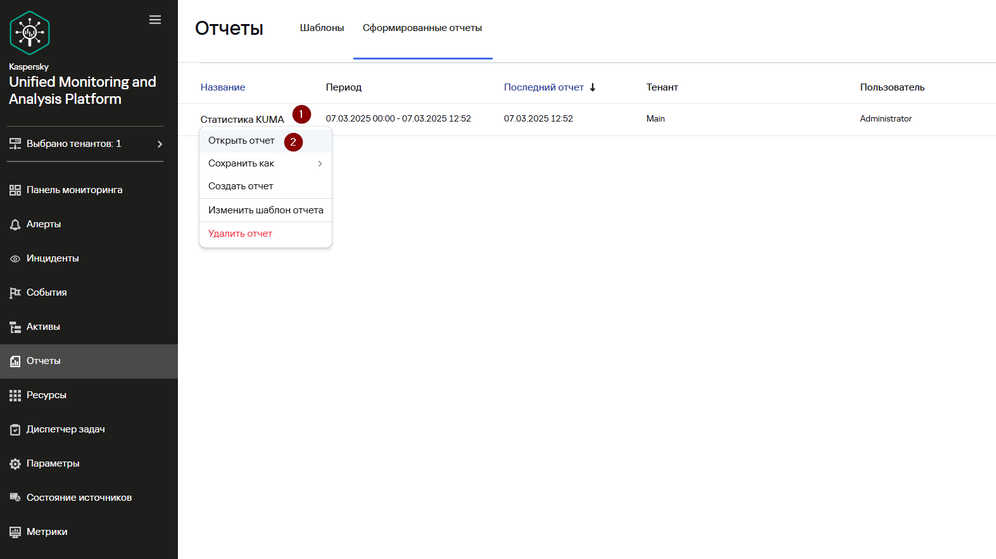Click the Алерты bell icon

click(x=15, y=224)
